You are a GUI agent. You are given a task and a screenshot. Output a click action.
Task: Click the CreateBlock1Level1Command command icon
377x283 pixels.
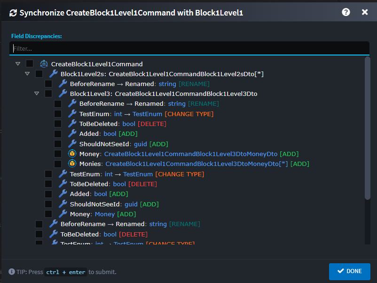tap(44, 64)
